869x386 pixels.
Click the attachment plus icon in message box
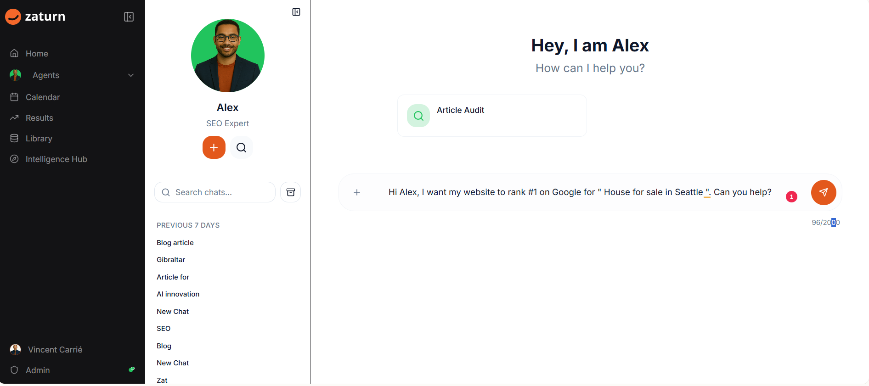point(357,192)
